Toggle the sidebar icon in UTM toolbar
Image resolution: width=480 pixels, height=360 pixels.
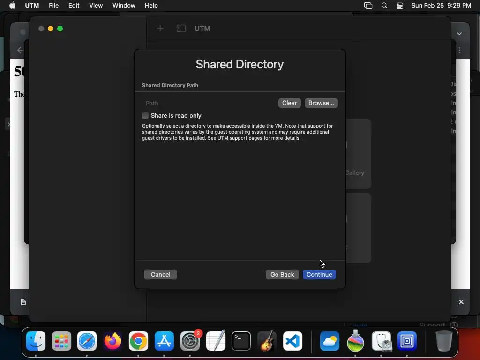(181, 29)
